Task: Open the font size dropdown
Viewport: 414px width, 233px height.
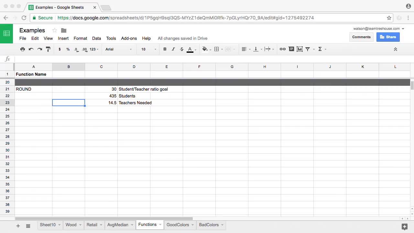Action: (147, 49)
